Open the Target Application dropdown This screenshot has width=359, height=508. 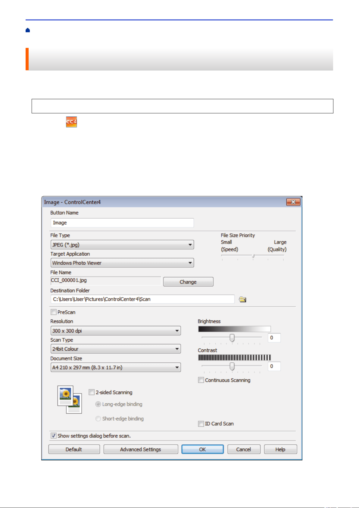pos(122,263)
